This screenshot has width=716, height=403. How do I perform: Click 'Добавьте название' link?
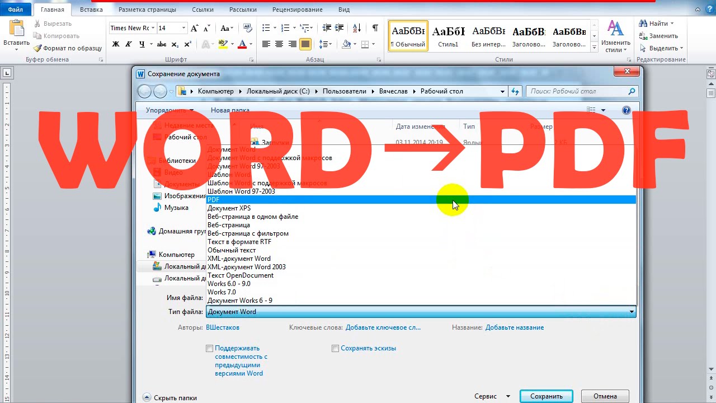(515, 327)
